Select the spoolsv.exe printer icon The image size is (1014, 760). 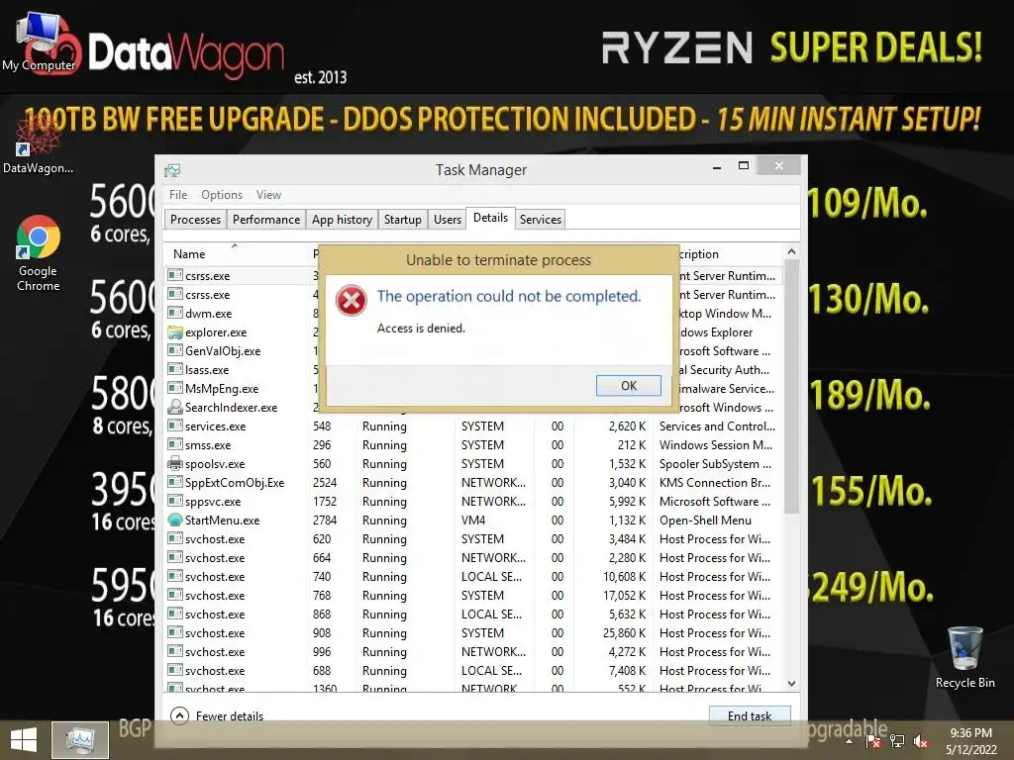[174, 463]
